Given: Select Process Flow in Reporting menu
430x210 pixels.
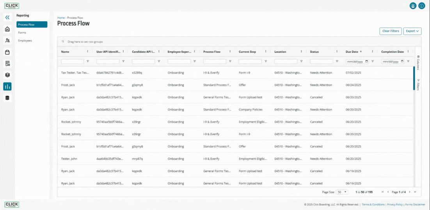Looking at the screenshot, I should pyautogui.click(x=32, y=24).
